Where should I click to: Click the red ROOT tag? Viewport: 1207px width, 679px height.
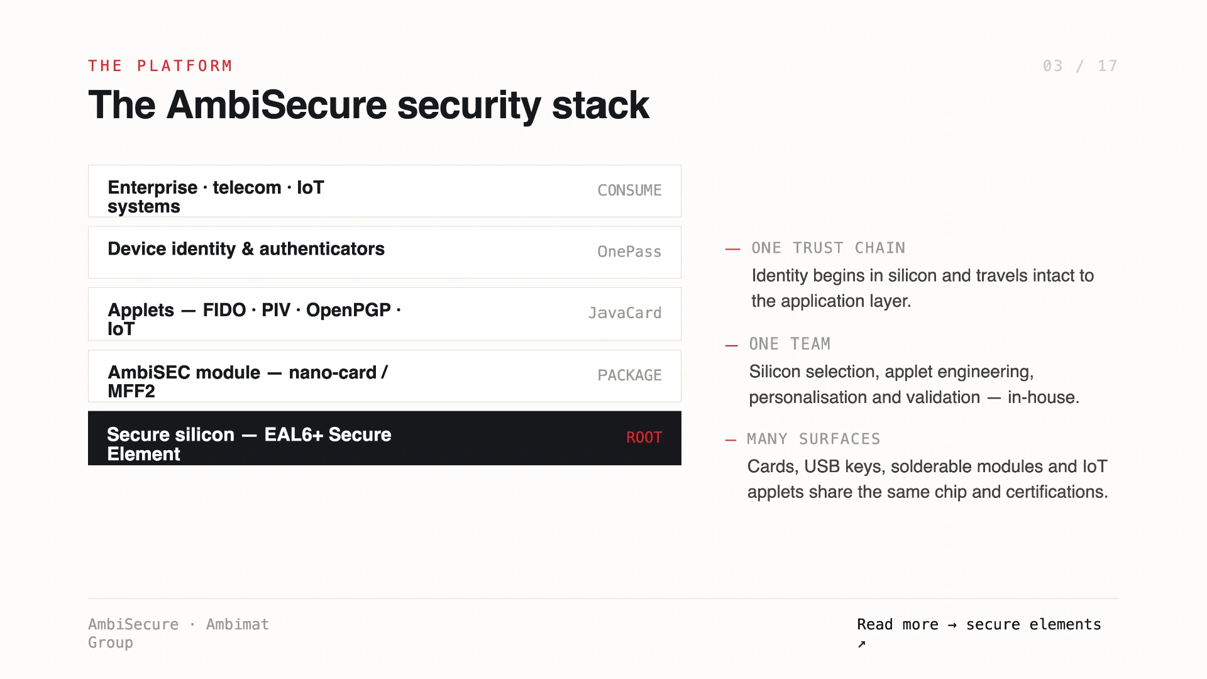644,438
